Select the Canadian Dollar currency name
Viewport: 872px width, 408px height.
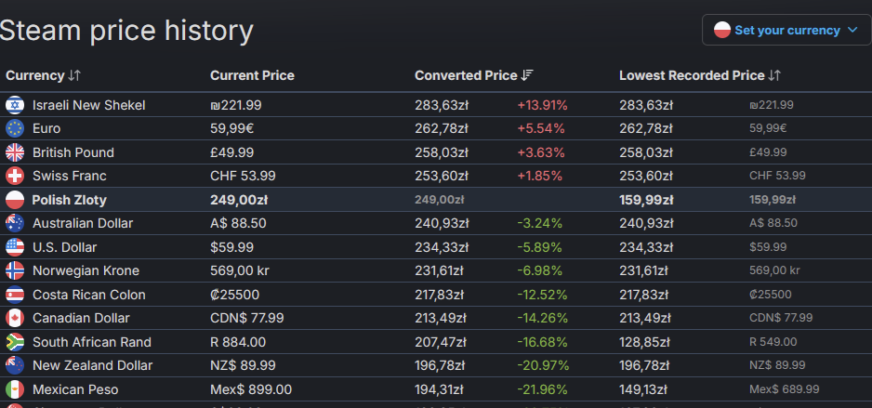point(81,318)
